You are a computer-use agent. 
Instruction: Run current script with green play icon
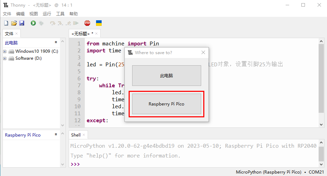[x=33, y=23]
